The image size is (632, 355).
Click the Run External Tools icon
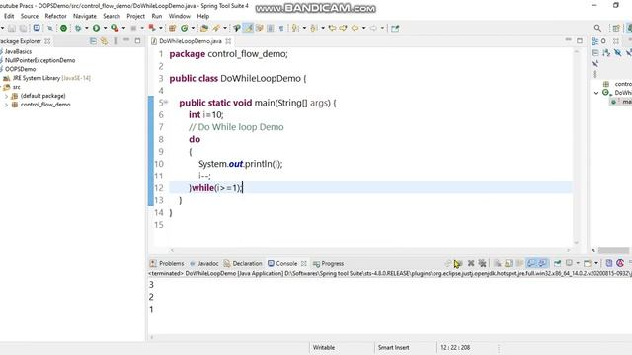pyautogui.click(x=115, y=28)
